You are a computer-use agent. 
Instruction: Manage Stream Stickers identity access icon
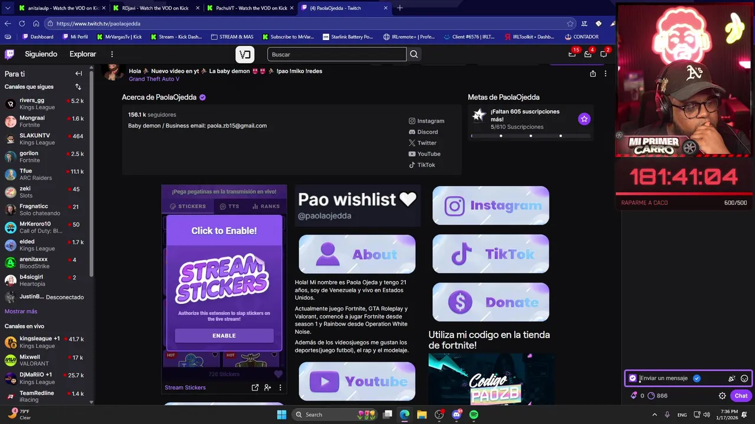(x=268, y=387)
